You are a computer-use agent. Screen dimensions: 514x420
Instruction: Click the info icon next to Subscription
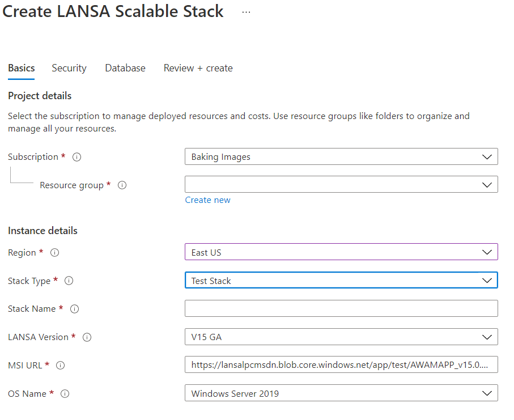click(77, 157)
